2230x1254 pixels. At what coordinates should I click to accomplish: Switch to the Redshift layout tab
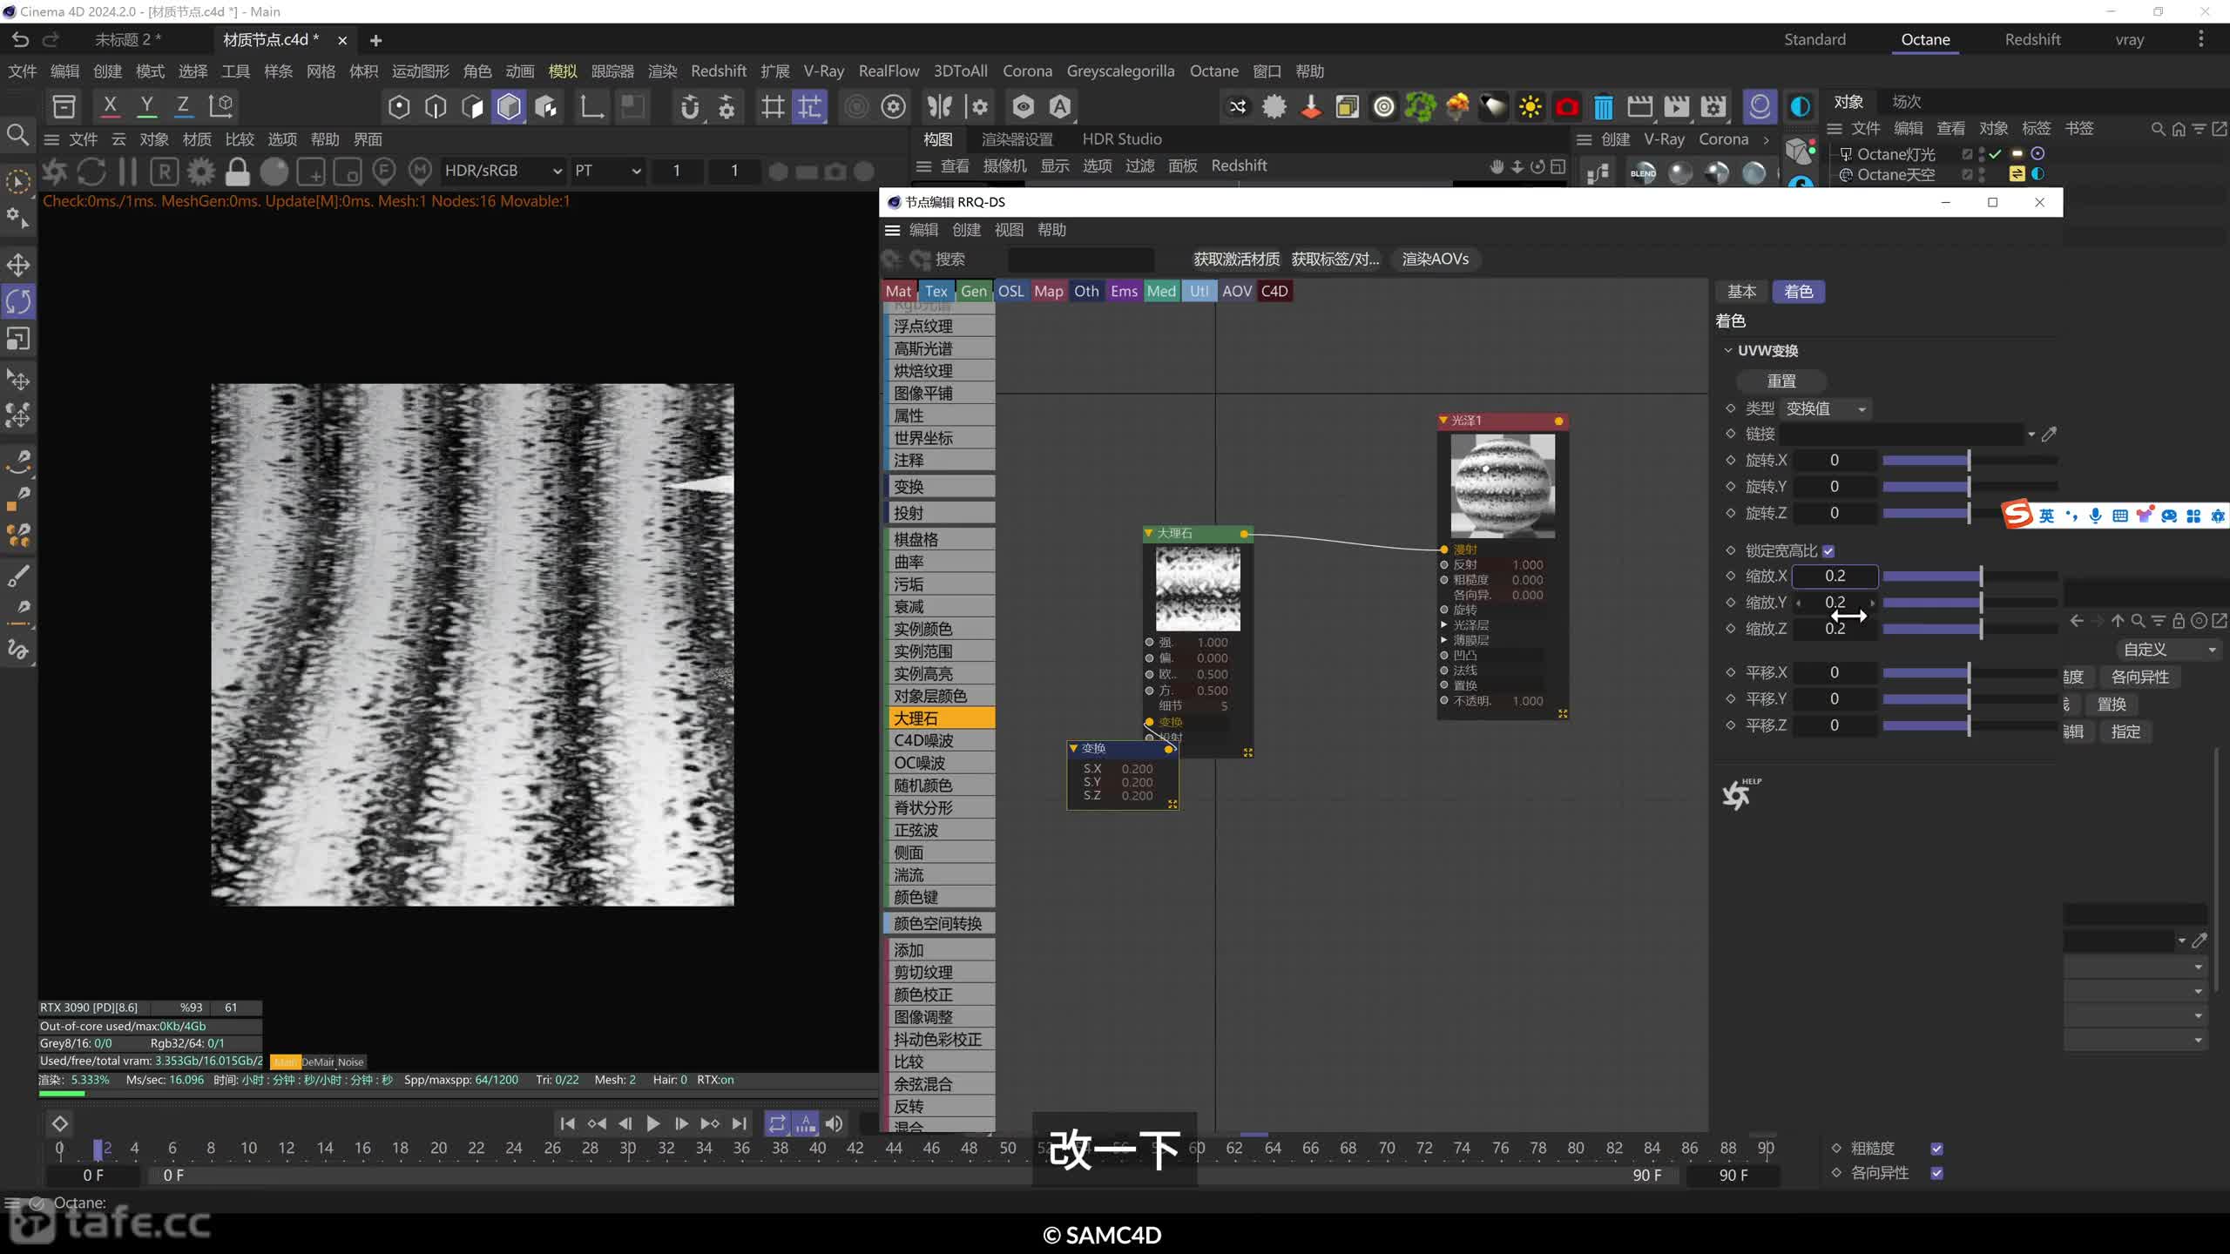coord(2032,39)
